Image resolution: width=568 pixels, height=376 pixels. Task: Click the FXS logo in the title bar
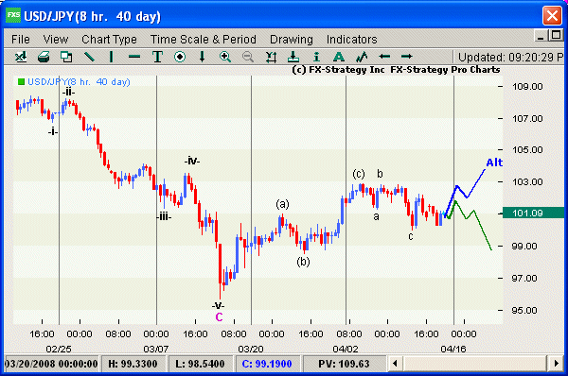(x=13, y=15)
